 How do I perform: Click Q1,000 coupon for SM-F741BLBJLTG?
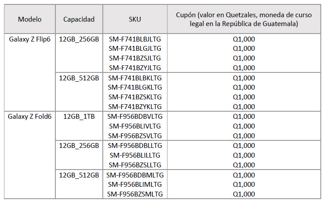tap(243, 39)
